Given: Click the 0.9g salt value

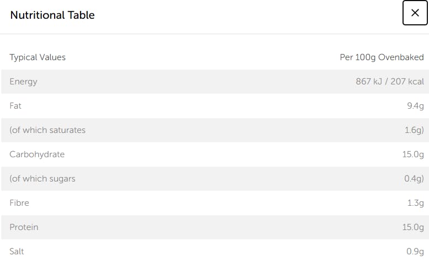Looking at the screenshot, I should point(415,252).
